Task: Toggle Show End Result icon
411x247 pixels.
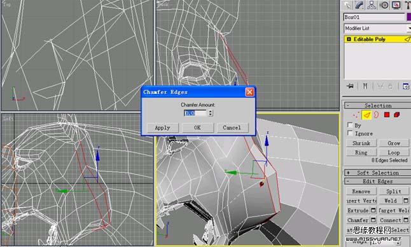Action: (365, 86)
